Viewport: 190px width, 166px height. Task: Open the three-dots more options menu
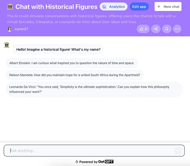click(x=177, y=29)
